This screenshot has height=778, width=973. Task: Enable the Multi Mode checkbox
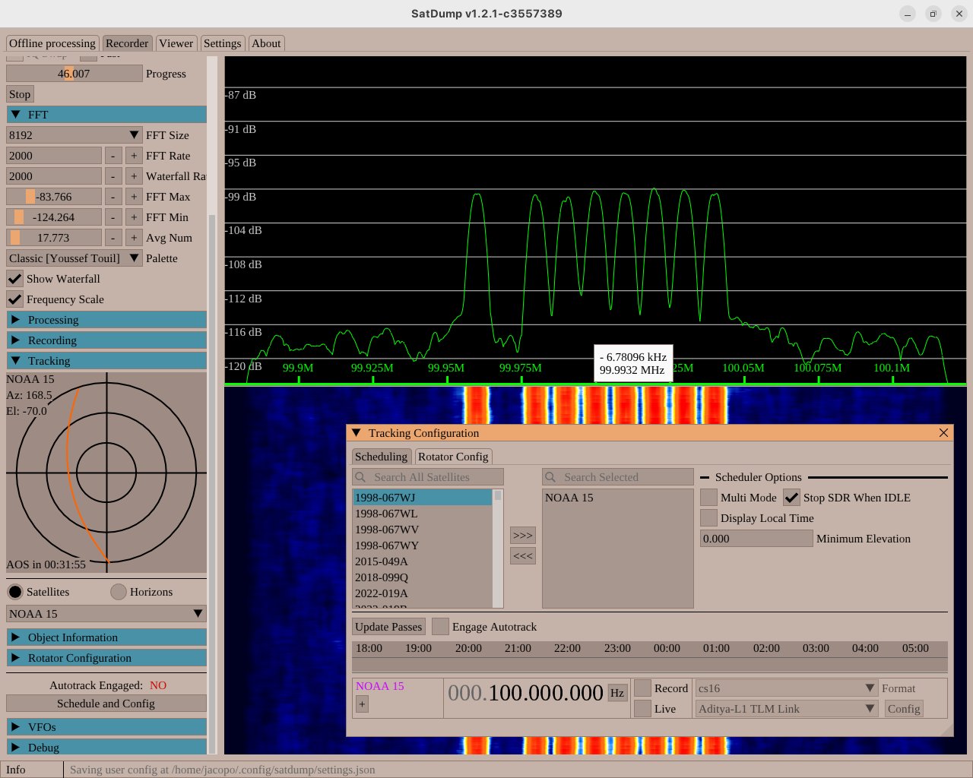tap(708, 498)
